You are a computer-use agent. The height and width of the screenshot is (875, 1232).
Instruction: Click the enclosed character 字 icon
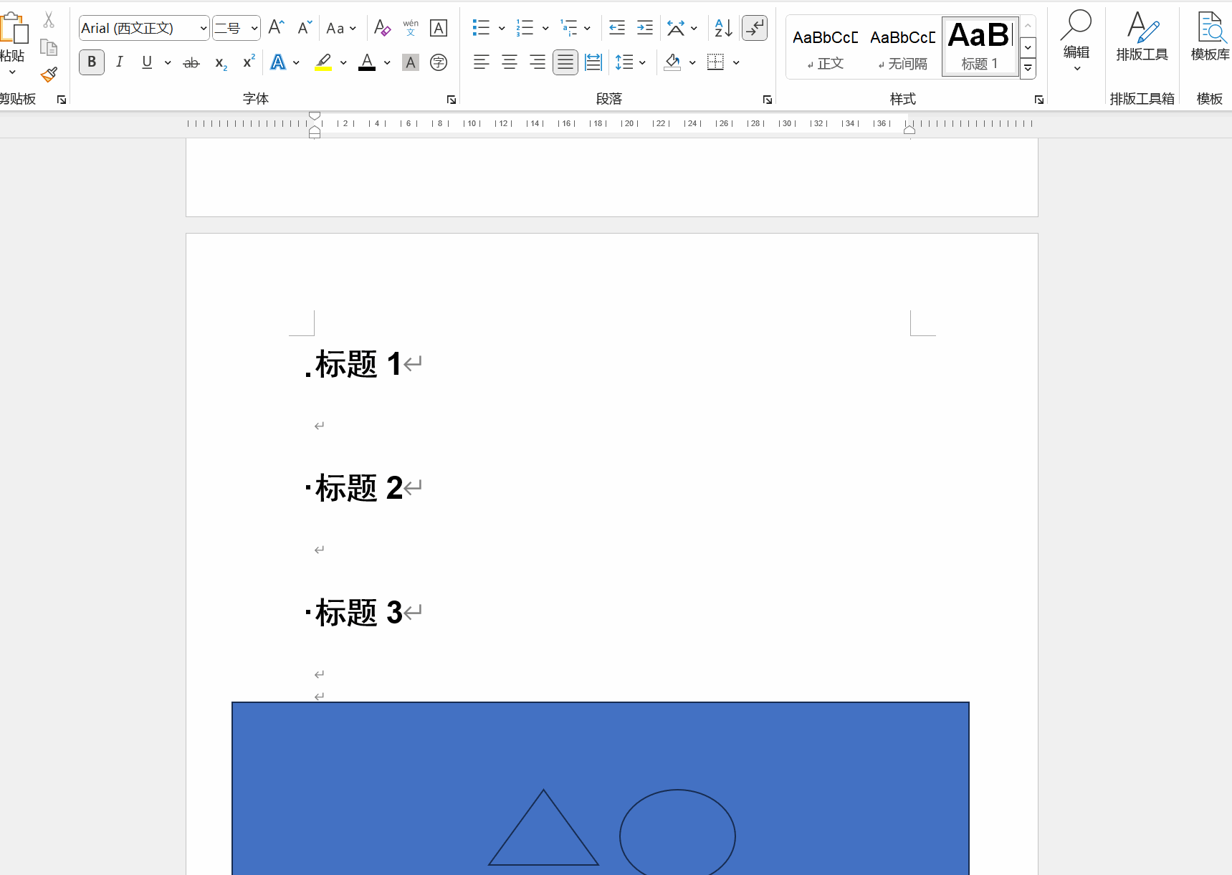[439, 62]
